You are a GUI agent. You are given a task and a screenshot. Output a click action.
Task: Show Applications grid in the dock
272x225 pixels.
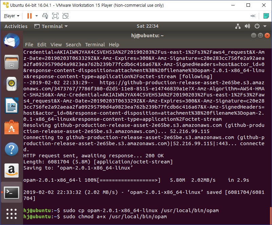(12, 214)
